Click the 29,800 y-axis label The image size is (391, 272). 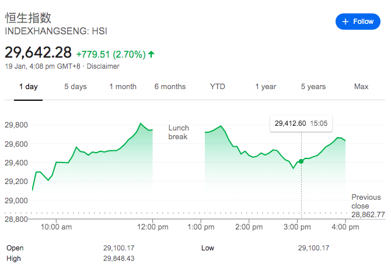click(x=16, y=125)
